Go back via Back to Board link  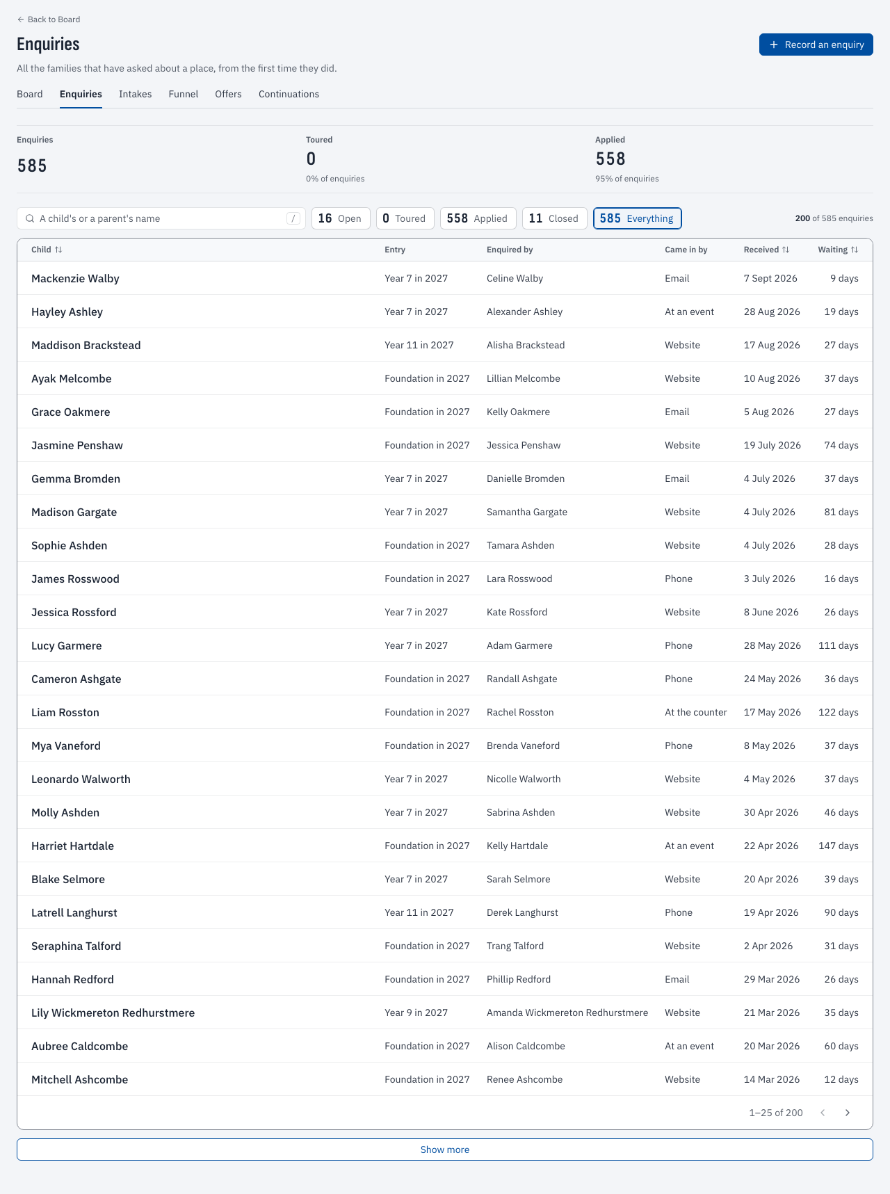(x=49, y=19)
